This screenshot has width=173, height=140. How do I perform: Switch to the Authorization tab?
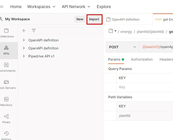click(x=142, y=59)
